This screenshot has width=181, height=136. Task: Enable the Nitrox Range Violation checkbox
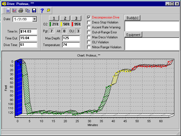pos(89,47)
